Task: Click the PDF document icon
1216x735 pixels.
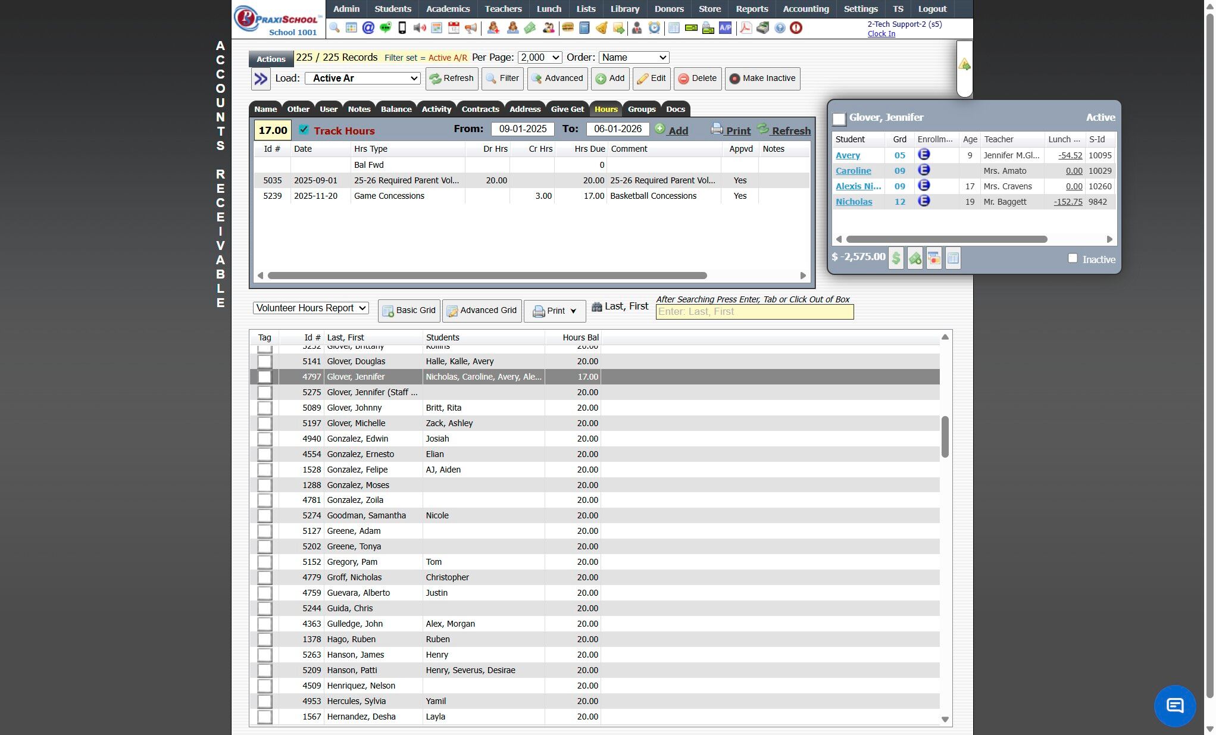Action: [x=745, y=28]
